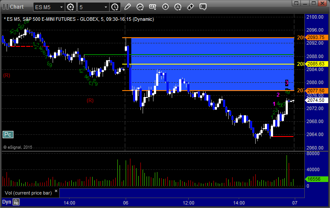Open the studies chart-line icon menu

[x=140, y=7]
